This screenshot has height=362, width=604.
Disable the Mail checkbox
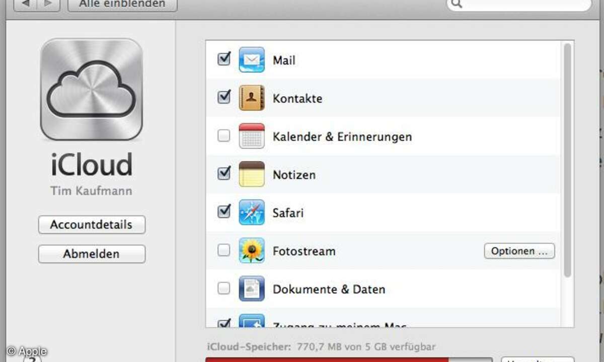tap(224, 59)
